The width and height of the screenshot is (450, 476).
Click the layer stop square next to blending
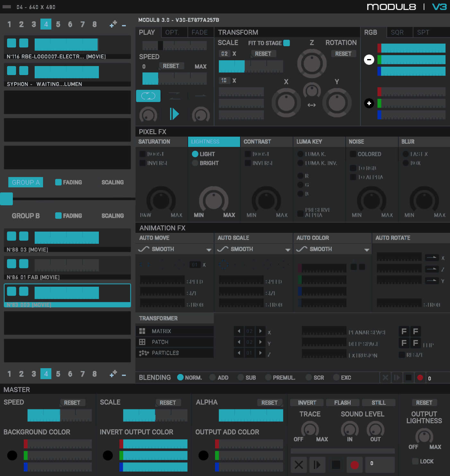point(409,378)
